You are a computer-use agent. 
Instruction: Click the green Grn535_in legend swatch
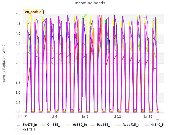[x=43, y=125]
